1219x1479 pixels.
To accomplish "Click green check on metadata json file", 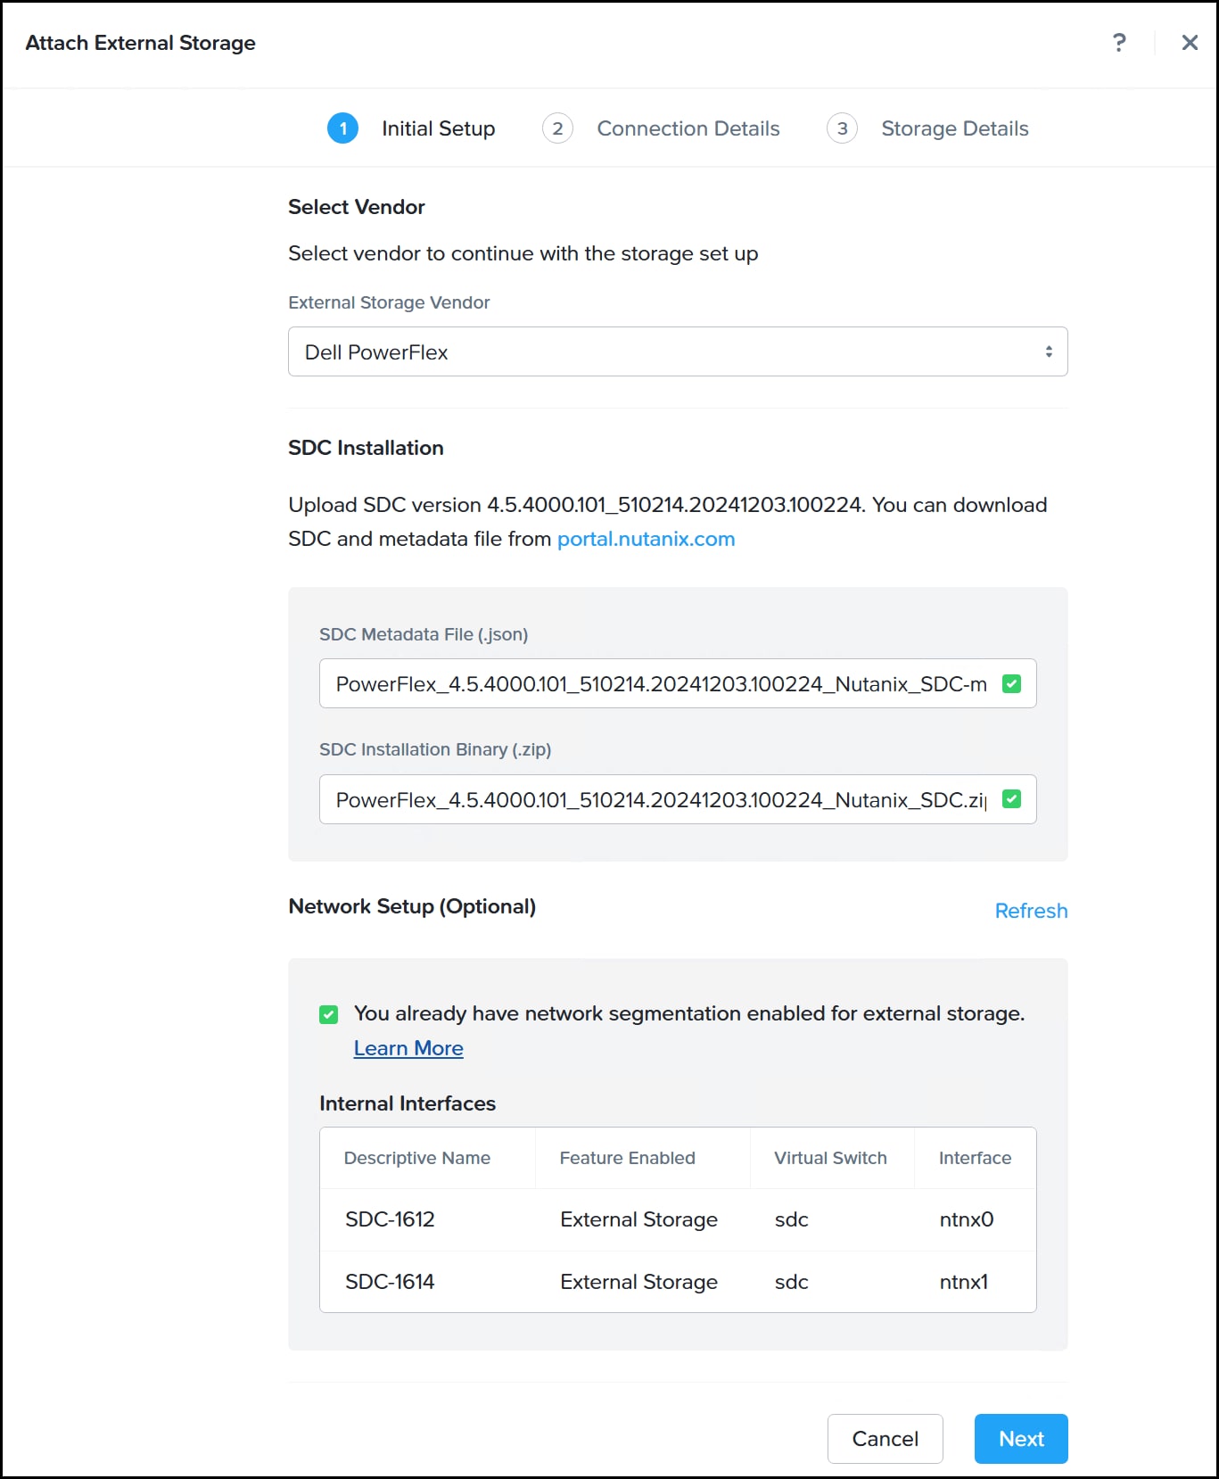I will click(1011, 684).
